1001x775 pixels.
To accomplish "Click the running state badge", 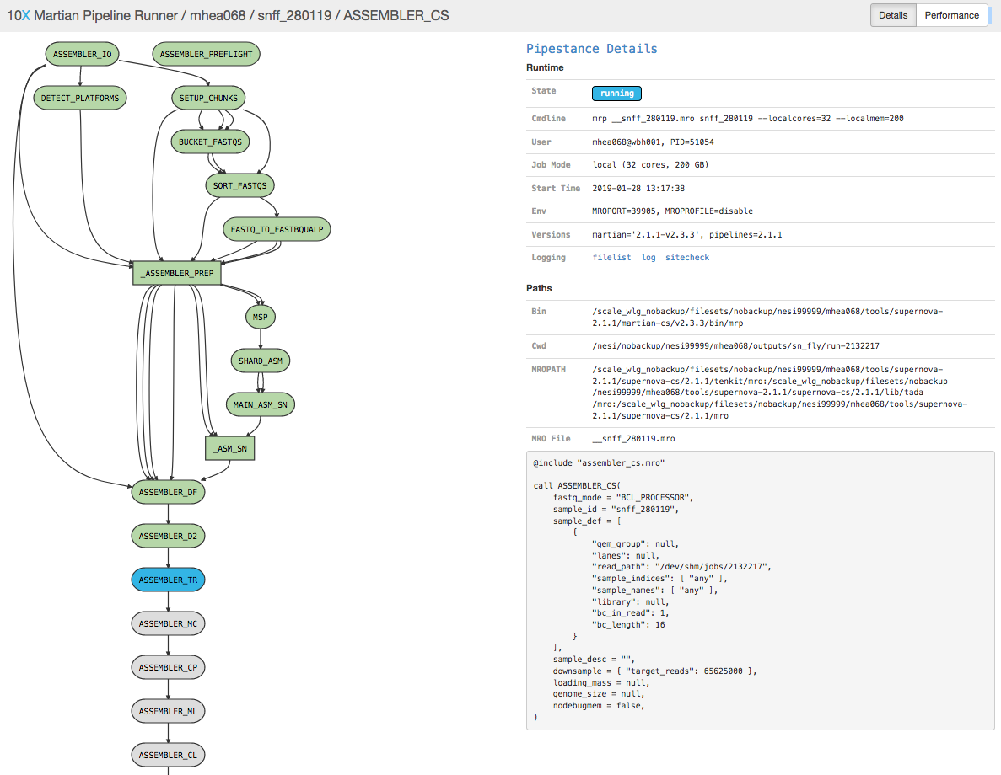I will click(x=617, y=93).
